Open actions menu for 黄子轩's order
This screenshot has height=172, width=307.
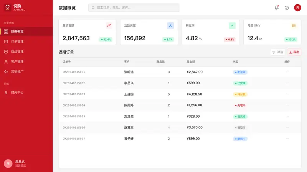[x=287, y=138]
